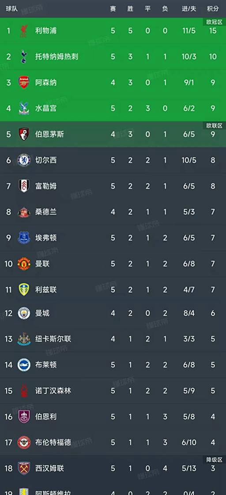Click the 积分 points column header
Screen dimensions: 226x495
click(213, 9)
